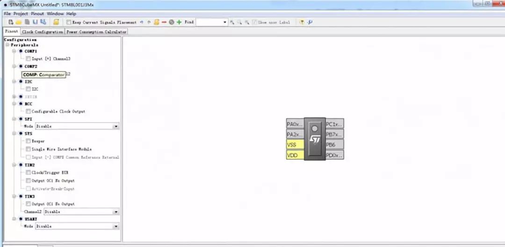
Task: Click the green plus toolbar icon
Action: point(179,22)
